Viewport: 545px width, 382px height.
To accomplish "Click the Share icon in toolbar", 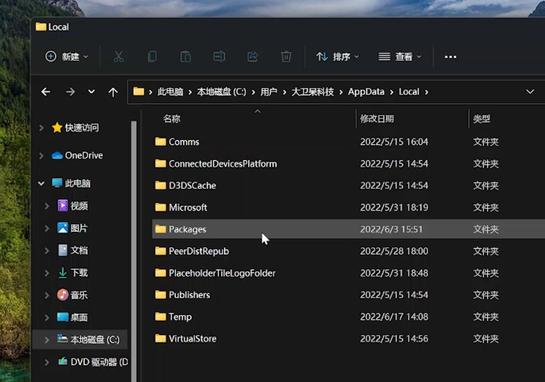I will pyautogui.click(x=253, y=57).
